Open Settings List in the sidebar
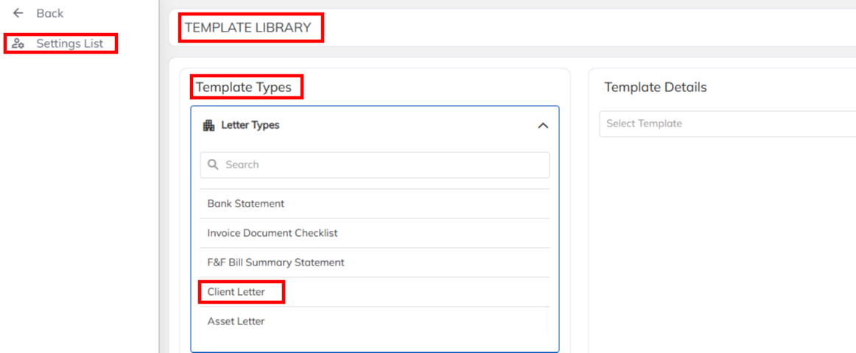Image resolution: width=856 pixels, height=353 pixels. [x=70, y=43]
